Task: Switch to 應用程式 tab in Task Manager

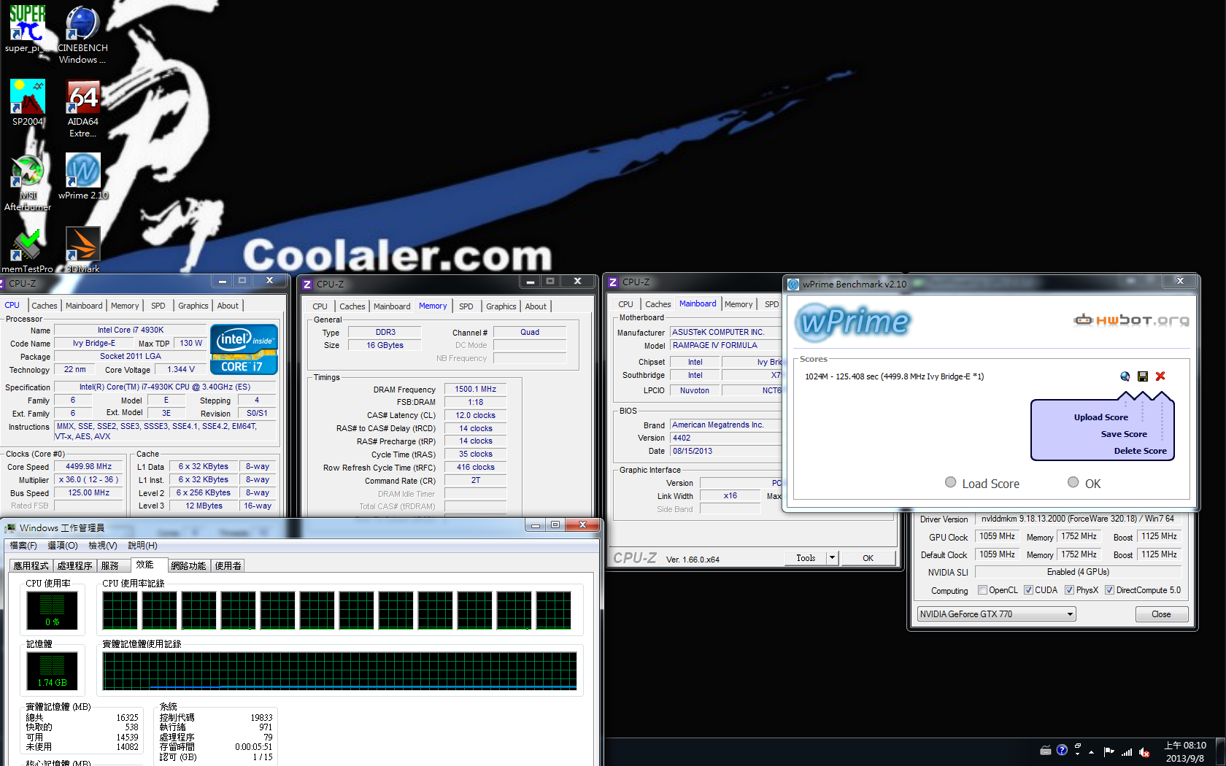Action: pos(31,565)
